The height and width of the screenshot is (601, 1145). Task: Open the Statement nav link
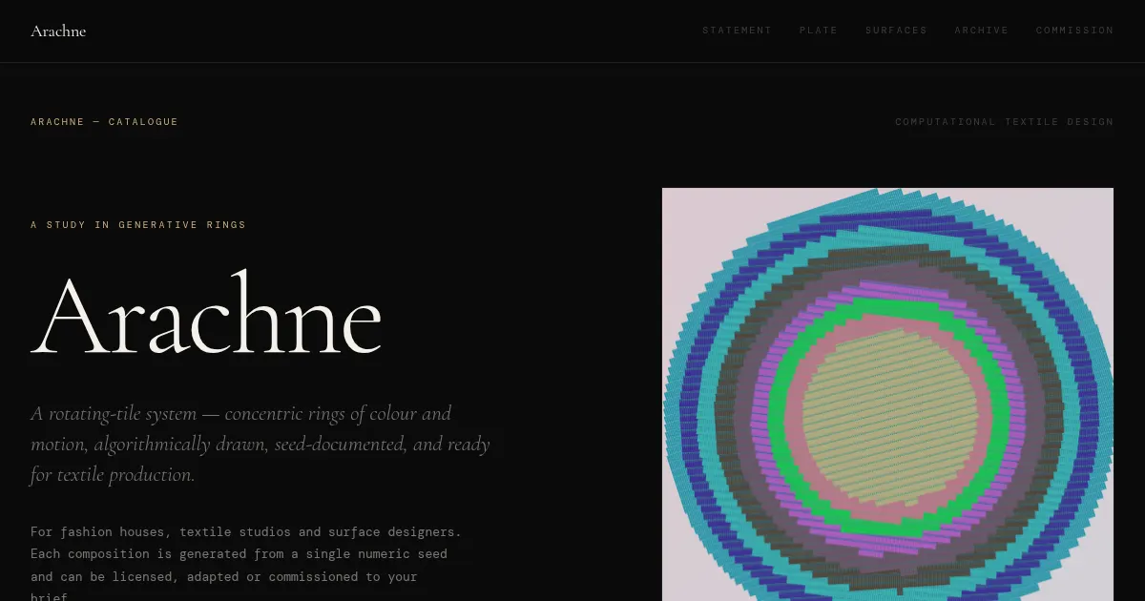737,31
